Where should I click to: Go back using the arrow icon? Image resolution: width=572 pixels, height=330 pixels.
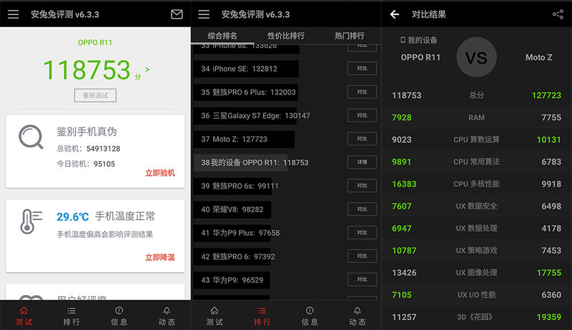pyautogui.click(x=395, y=14)
